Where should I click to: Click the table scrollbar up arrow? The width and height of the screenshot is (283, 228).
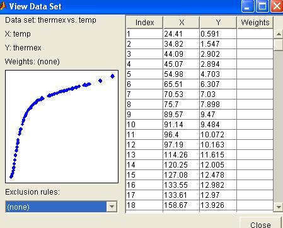point(279,34)
